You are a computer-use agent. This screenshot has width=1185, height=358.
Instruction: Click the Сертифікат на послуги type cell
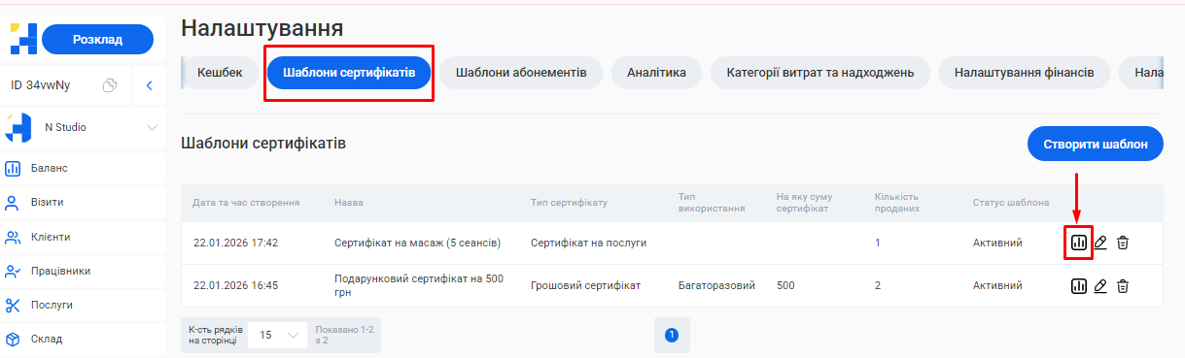pos(588,243)
